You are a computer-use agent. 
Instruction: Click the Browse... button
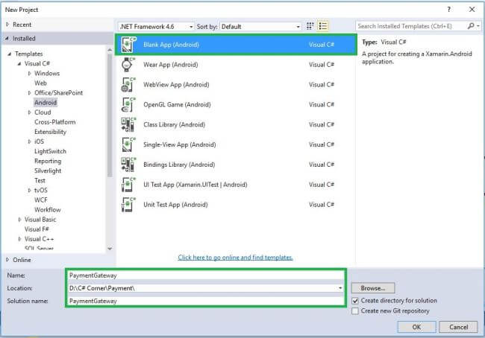pos(373,288)
